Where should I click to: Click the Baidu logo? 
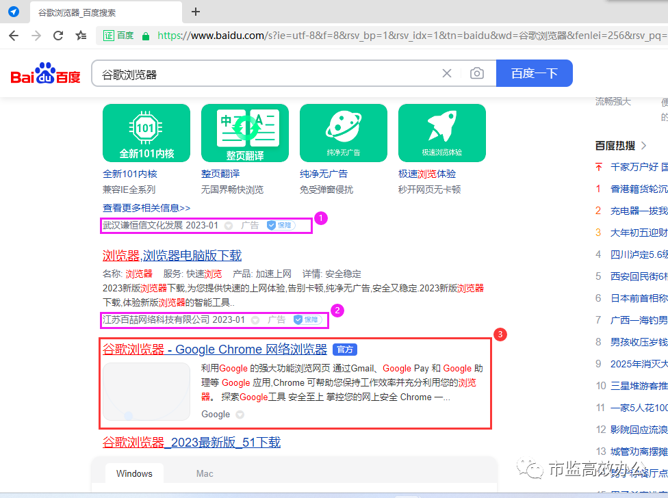pos(45,74)
